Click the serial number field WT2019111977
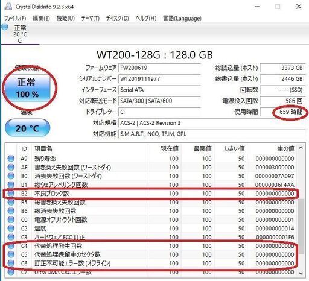 click(x=159, y=78)
